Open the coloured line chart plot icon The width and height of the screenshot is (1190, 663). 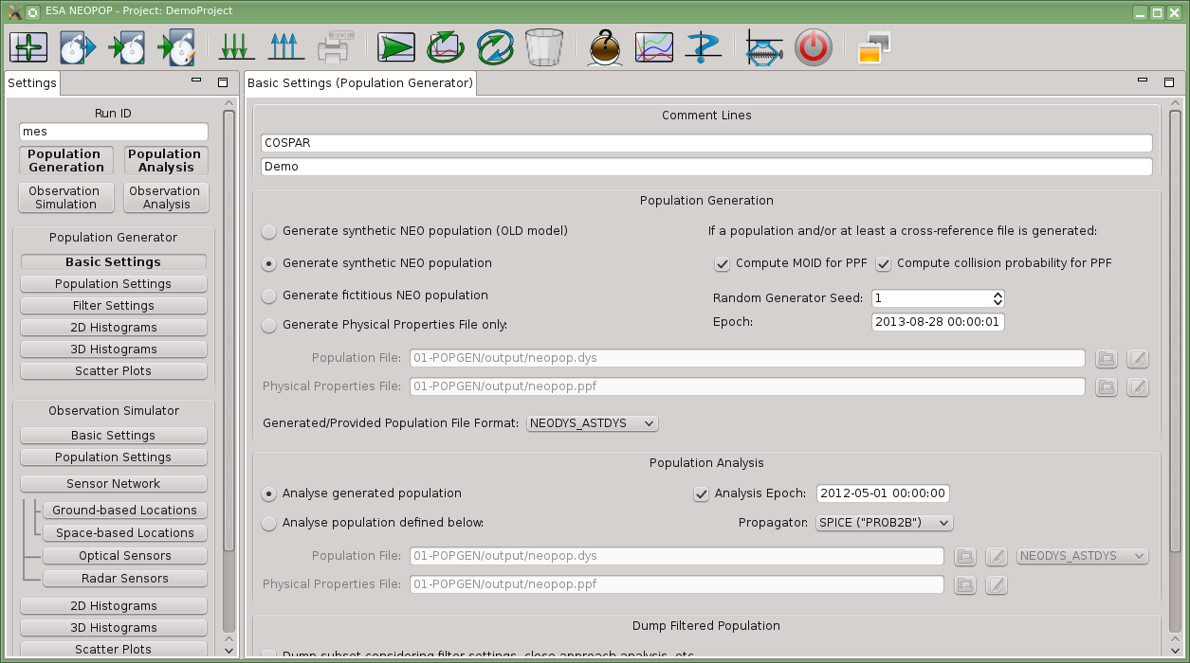coord(654,46)
